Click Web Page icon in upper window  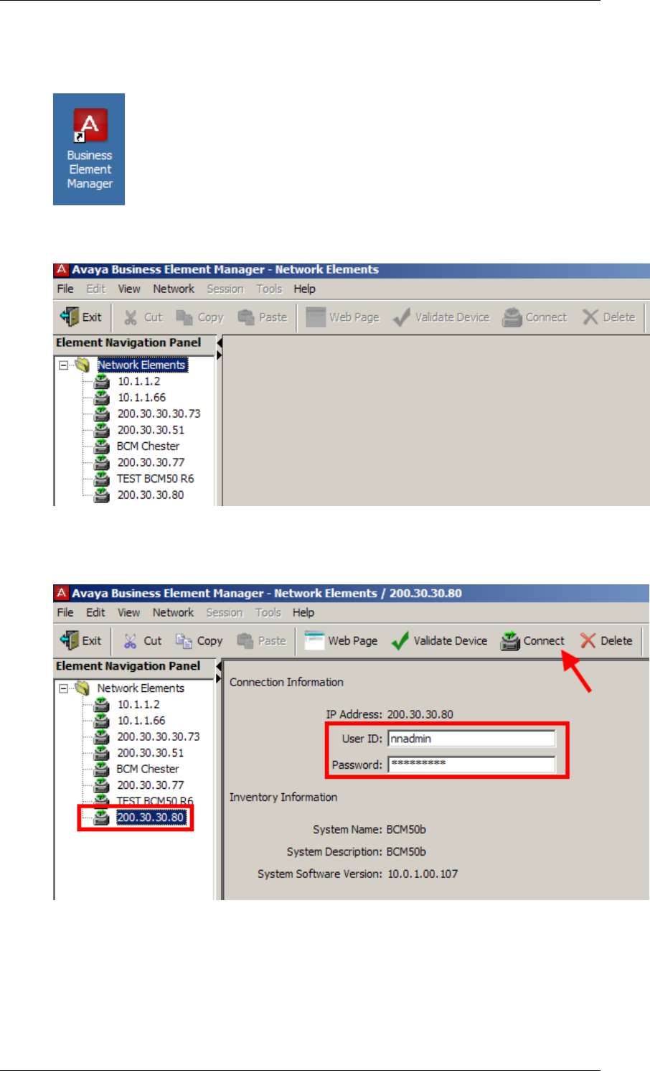pos(316,317)
